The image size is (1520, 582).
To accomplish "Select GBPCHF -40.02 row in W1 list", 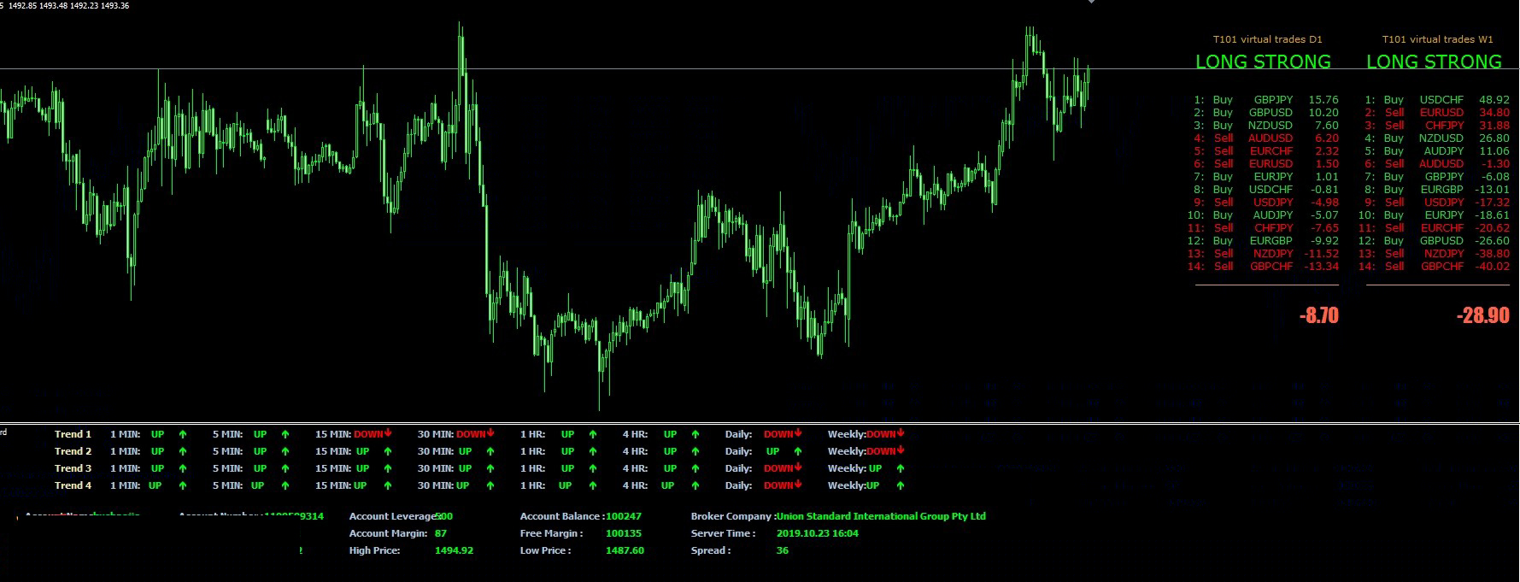I will click(1434, 267).
